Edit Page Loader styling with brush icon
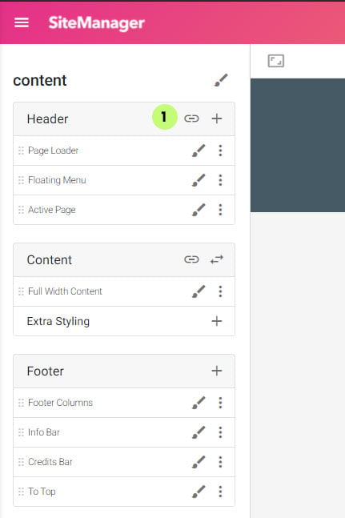The width and height of the screenshot is (345, 518). pyautogui.click(x=199, y=151)
